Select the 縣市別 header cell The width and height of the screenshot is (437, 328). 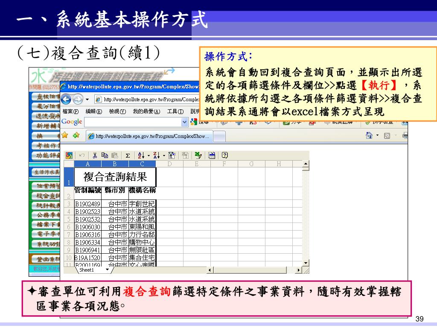[115, 193]
